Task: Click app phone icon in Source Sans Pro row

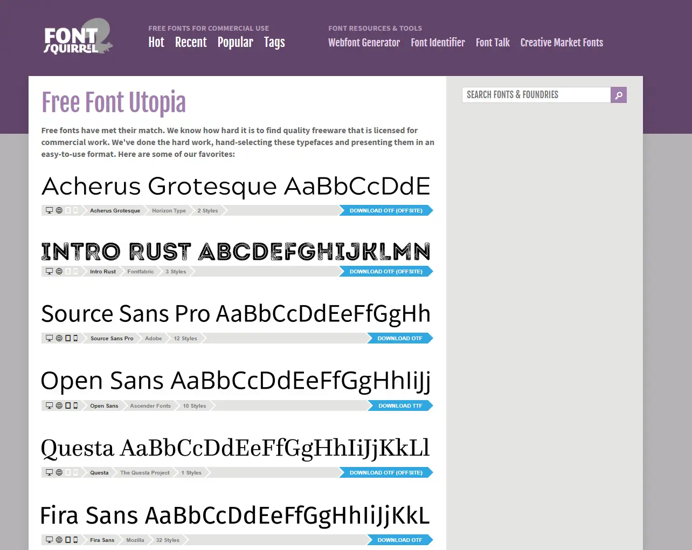Action: (75, 338)
